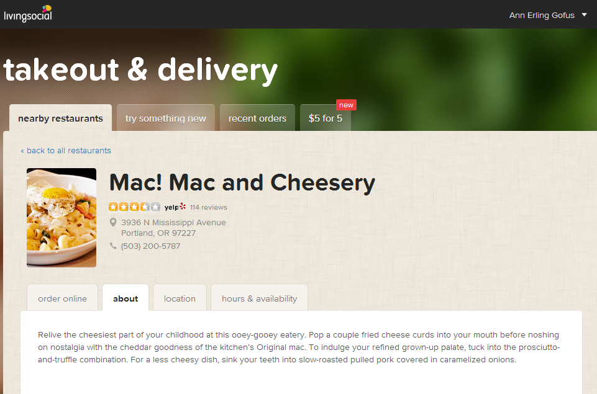Image resolution: width=597 pixels, height=394 pixels.
Task: Click phone number (503) 200-5787
Action: pos(150,246)
